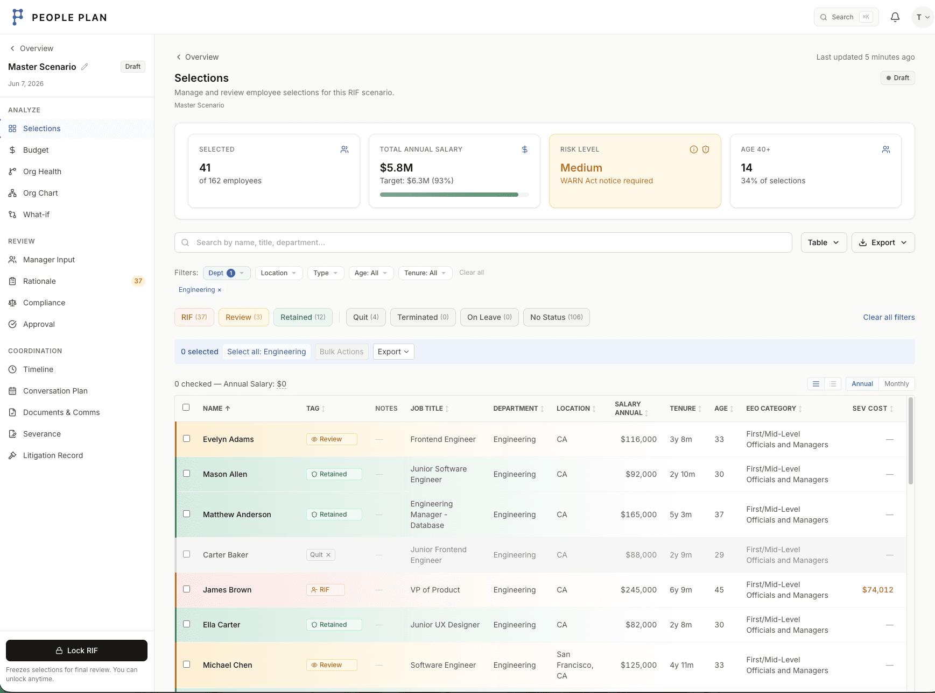Viewport: 935px width, 693px height.
Task: Open the global Search box in the header
Action: (846, 17)
